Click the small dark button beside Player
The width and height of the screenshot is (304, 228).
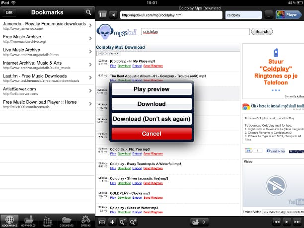pyautogui.click(x=269, y=15)
